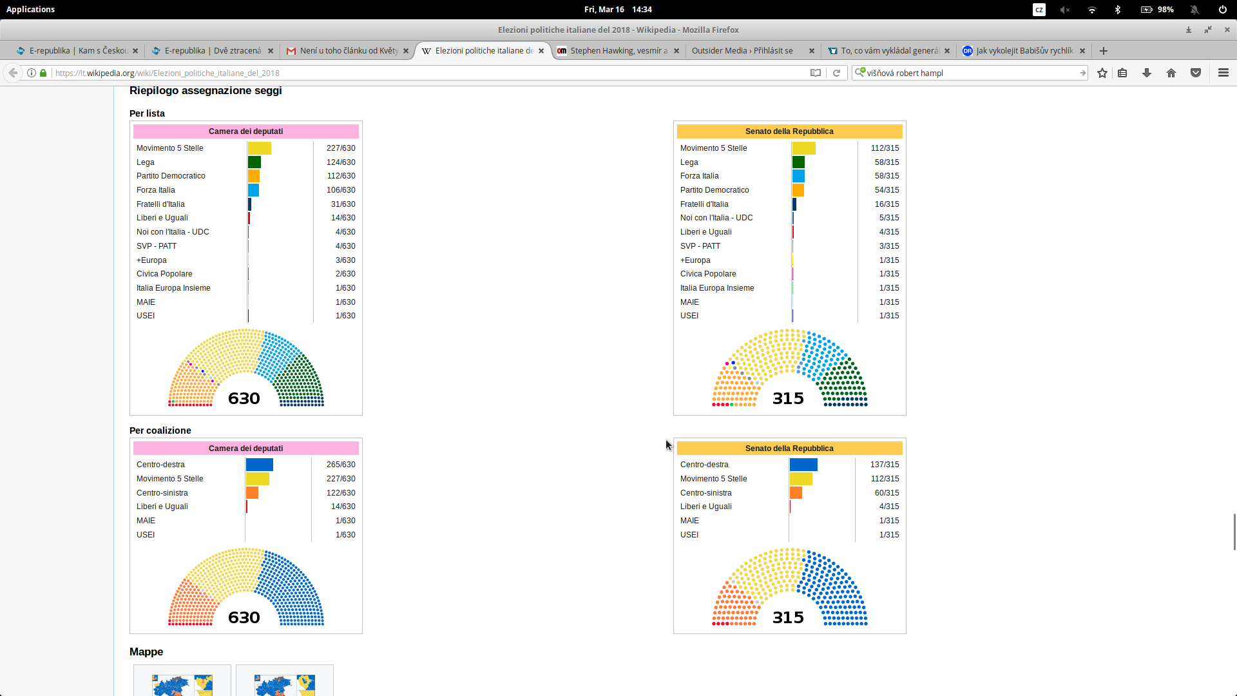The height and width of the screenshot is (696, 1237).
Task: Toggle the muted volume indicator
Action: [1065, 10]
